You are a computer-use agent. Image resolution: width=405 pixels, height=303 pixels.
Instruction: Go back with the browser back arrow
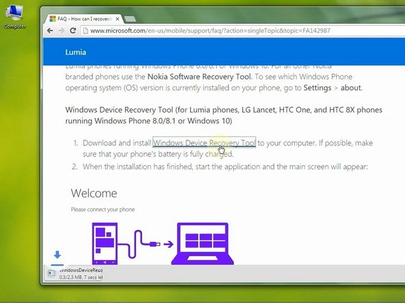click(x=50, y=31)
